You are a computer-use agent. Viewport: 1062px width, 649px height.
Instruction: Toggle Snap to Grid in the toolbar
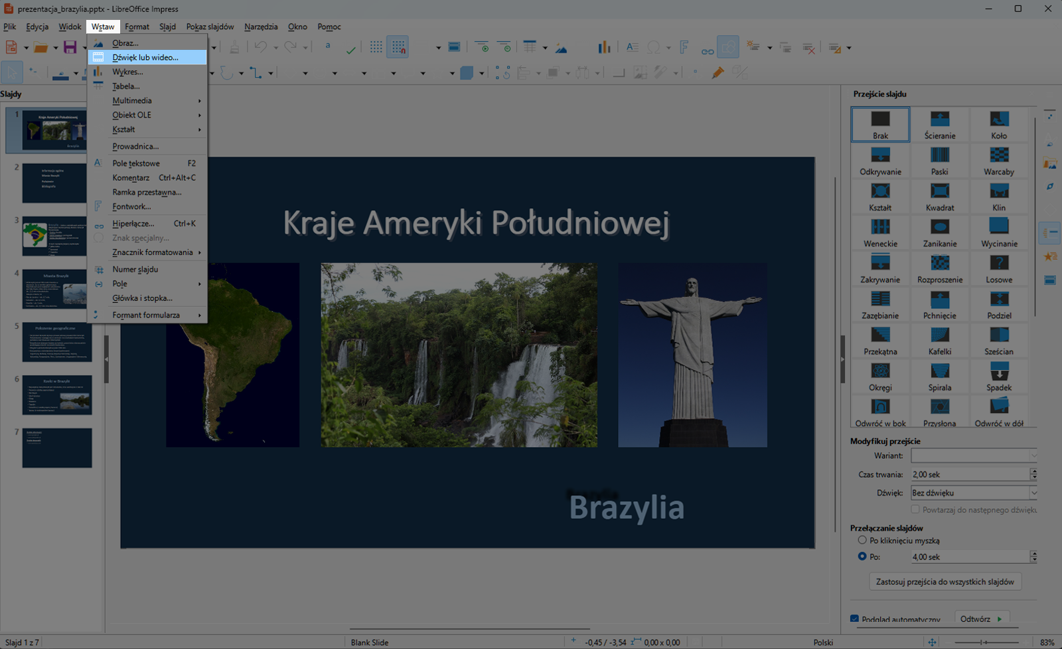tap(398, 46)
